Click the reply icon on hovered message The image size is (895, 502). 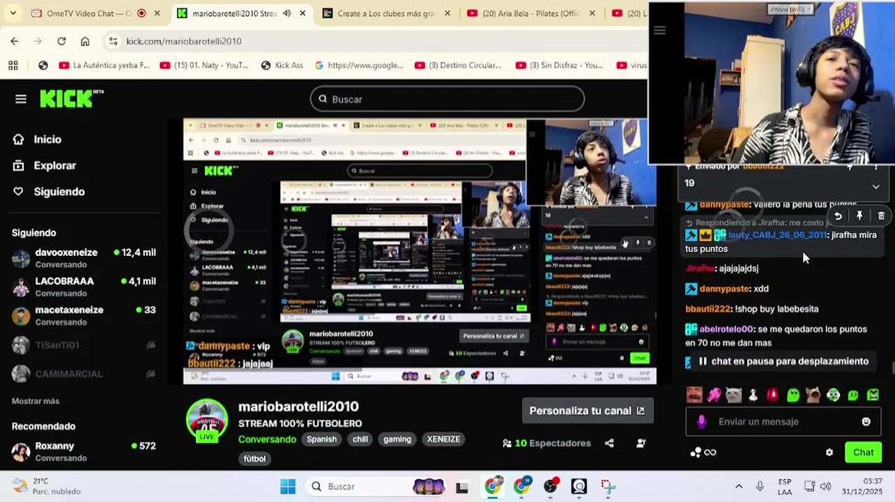pyautogui.click(x=838, y=216)
